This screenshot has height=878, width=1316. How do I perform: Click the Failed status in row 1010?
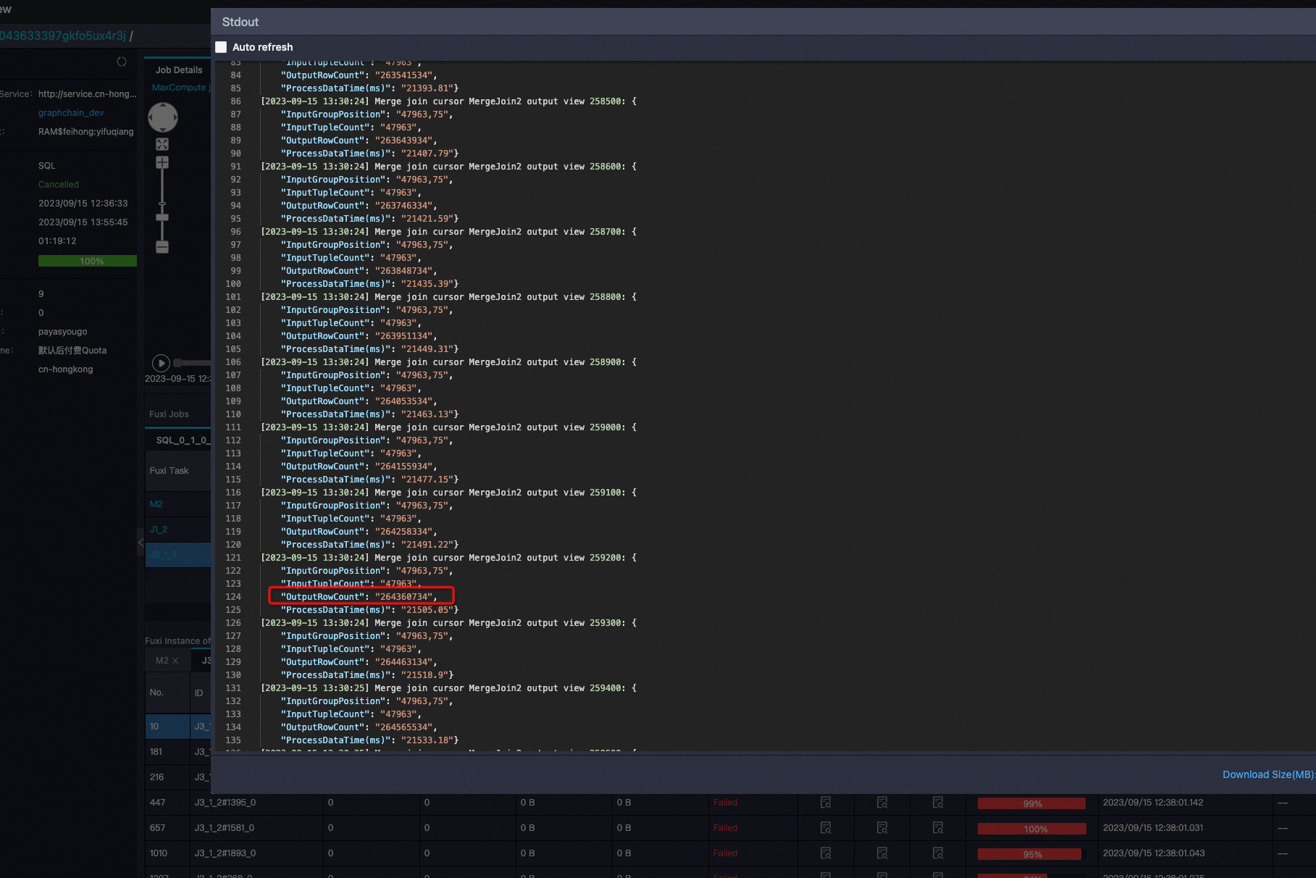click(725, 853)
